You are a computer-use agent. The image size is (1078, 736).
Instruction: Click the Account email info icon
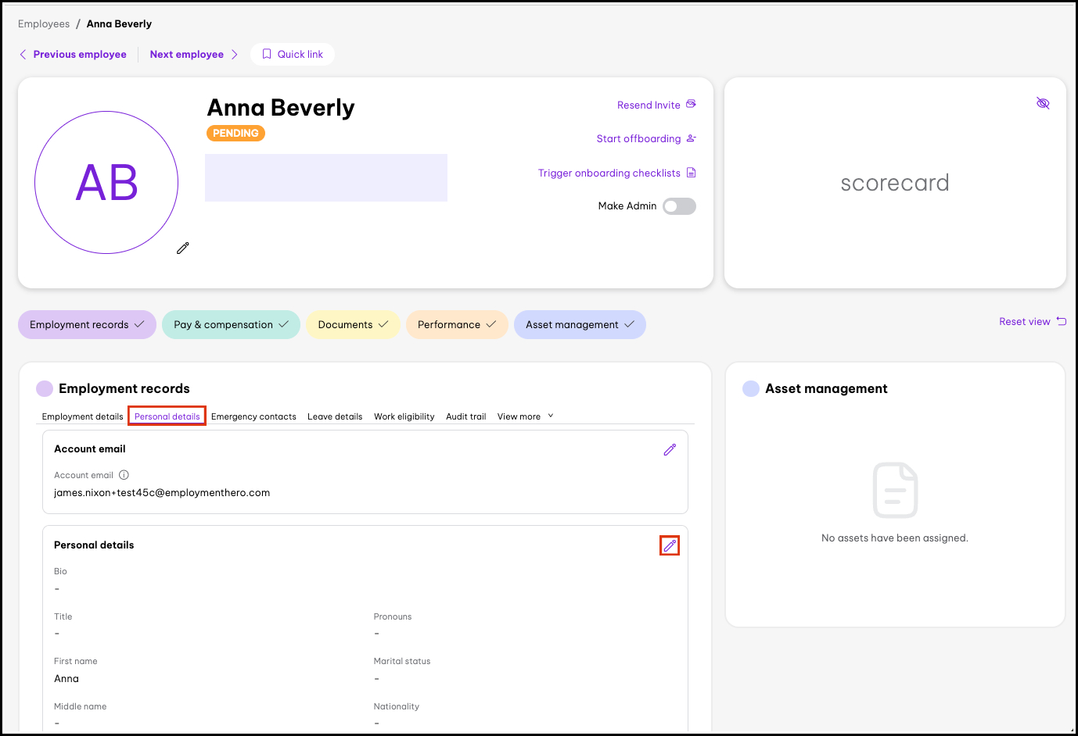pyautogui.click(x=124, y=474)
